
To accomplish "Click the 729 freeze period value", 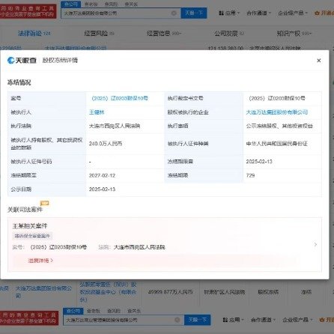I will pyautogui.click(x=250, y=175).
